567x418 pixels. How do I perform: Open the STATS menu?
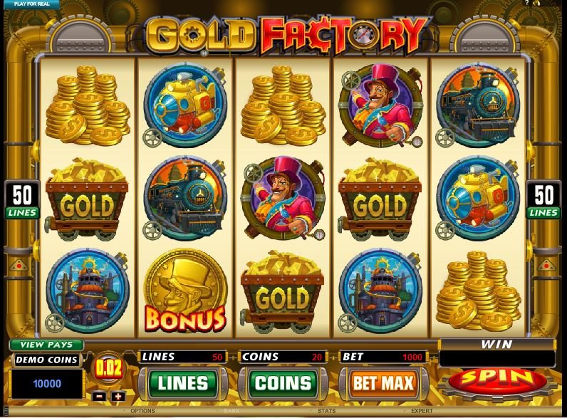326,411
